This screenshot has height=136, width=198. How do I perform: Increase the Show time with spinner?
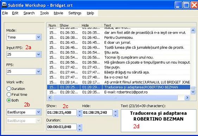[80, 111]
